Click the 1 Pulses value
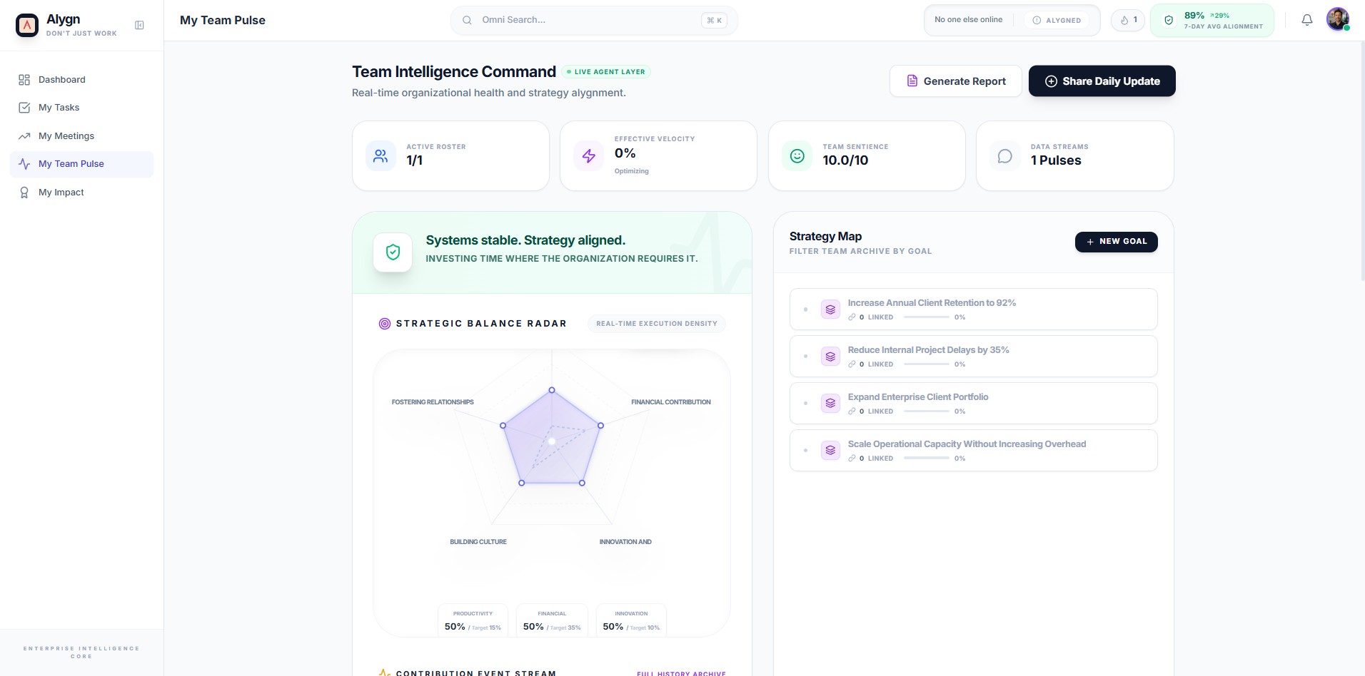Image resolution: width=1365 pixels, height=676 pixels. (x=1056, y=160)
